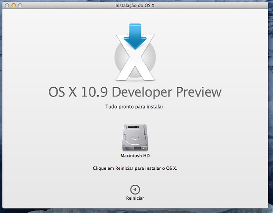Minimize the installer window with yellow button
The height and width of the screenshot is (213, 273).
[14, 5]
